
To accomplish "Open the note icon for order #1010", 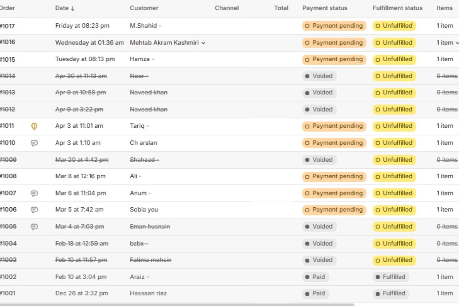I will (x=34, y=143).
